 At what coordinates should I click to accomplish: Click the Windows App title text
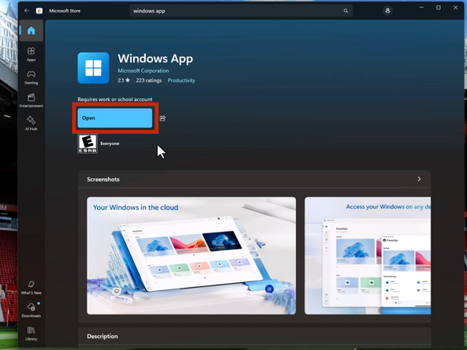[x=155, y=58]
